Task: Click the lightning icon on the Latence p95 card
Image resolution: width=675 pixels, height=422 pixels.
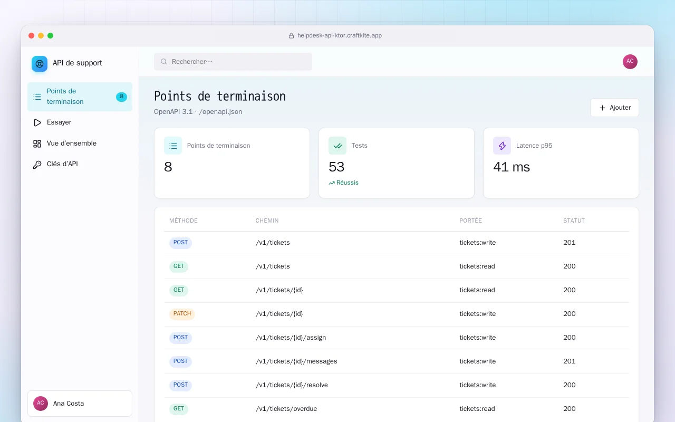Action: pos(502,146)
